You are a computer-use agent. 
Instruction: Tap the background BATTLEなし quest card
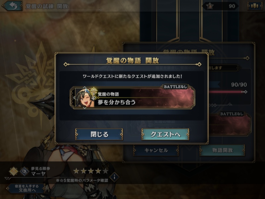(230, 124)
